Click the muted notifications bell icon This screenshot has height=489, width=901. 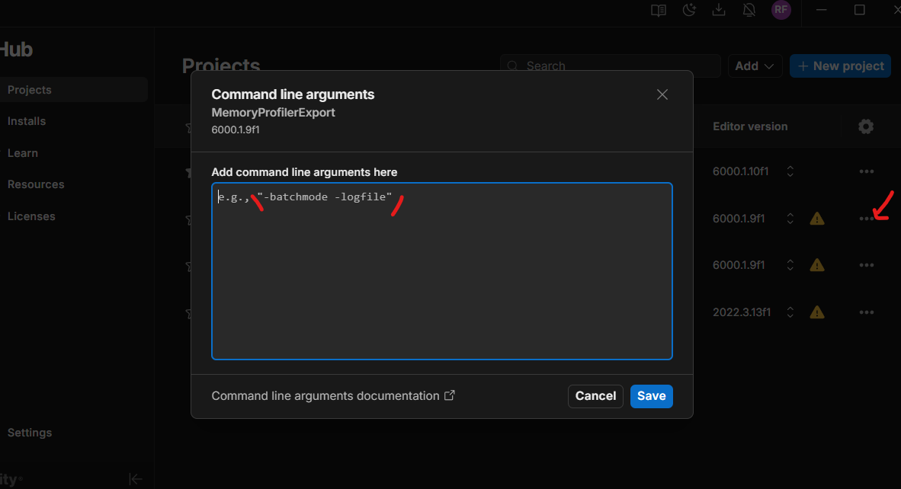click(x=749, y=10)
